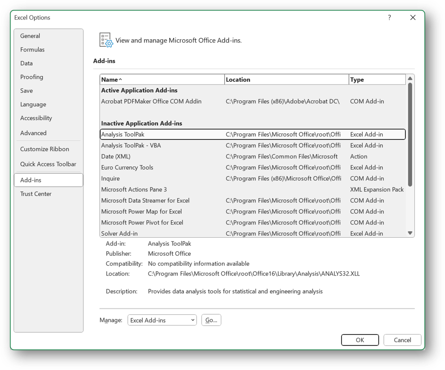Select the Quick Access Toolbar category
Screen dimensions: 445x370
pyautogui.click(x=48, y=163)
